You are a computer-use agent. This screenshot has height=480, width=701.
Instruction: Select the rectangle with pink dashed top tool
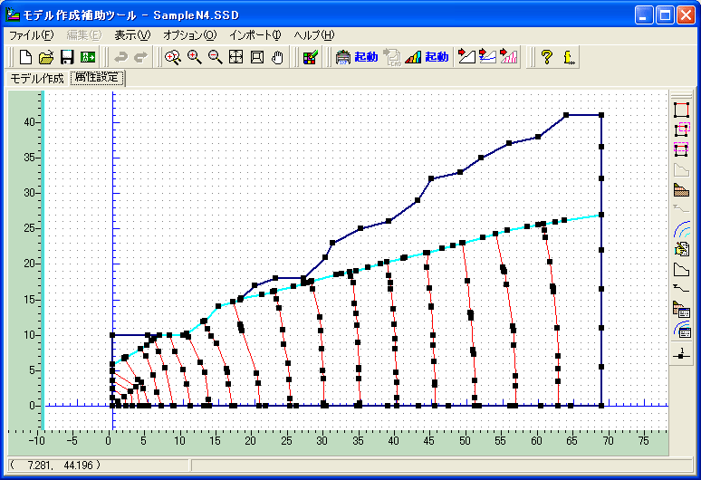tap(681, 149)
